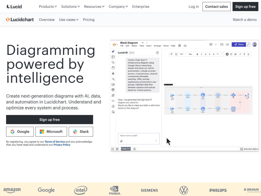261x196 pixels.
Task: Open the puzzle-piece integrations icon
Action: coord(113,106)
